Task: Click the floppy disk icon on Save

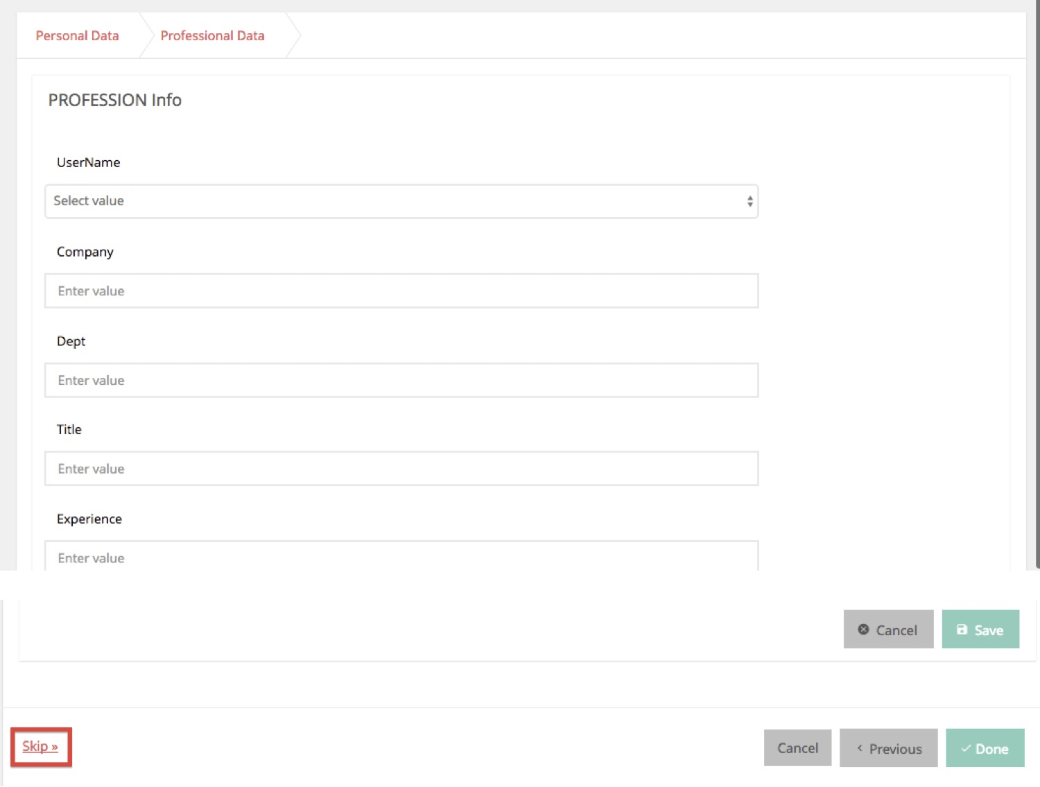Action: [962, 630]
